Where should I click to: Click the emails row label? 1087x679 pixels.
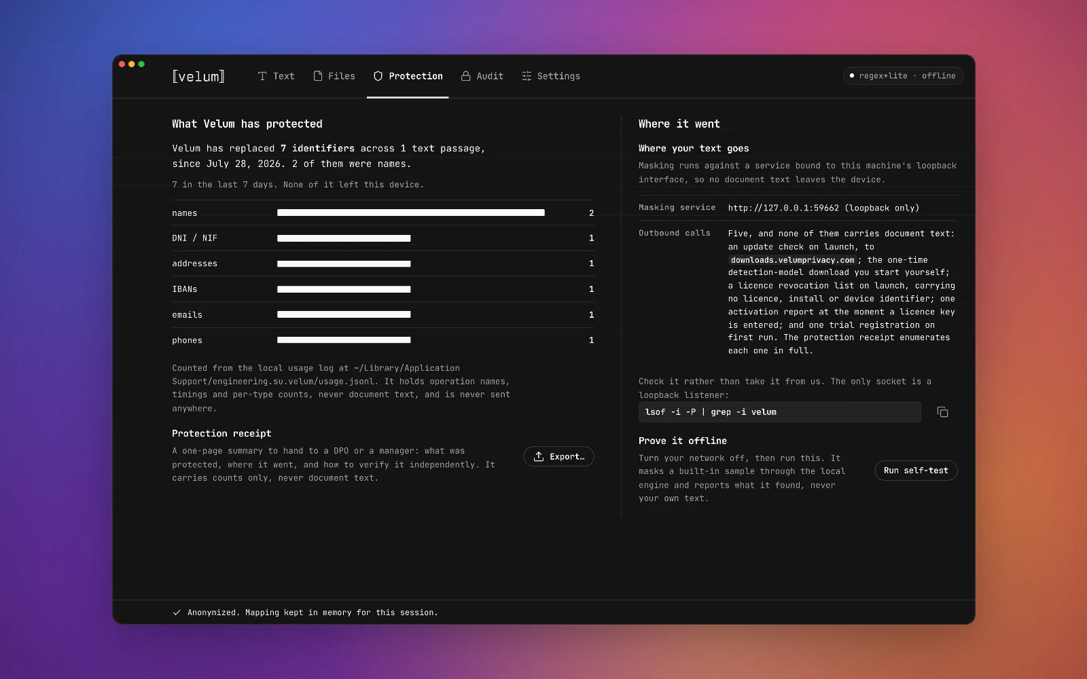pyautogui.click(x=188, y=315)
